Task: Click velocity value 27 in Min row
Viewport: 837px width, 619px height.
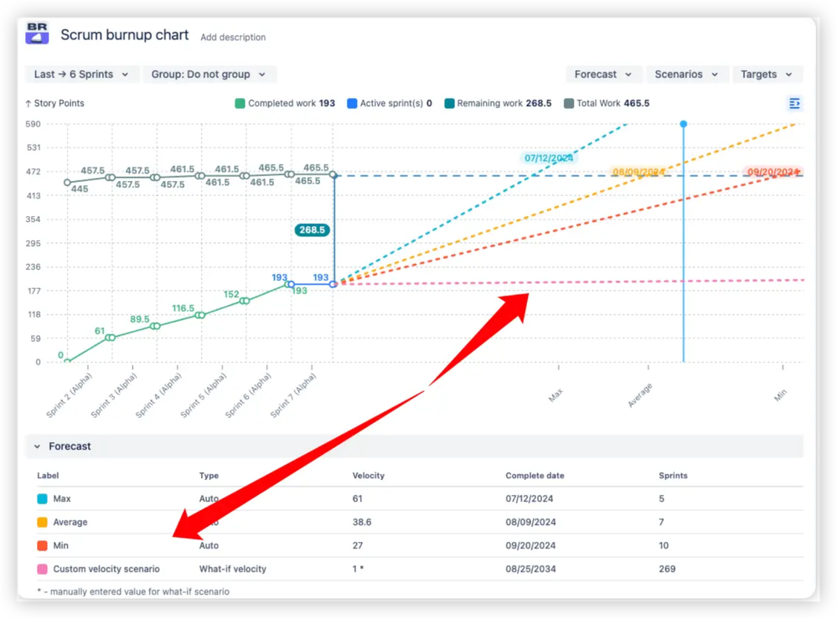Action: (358, 546)
